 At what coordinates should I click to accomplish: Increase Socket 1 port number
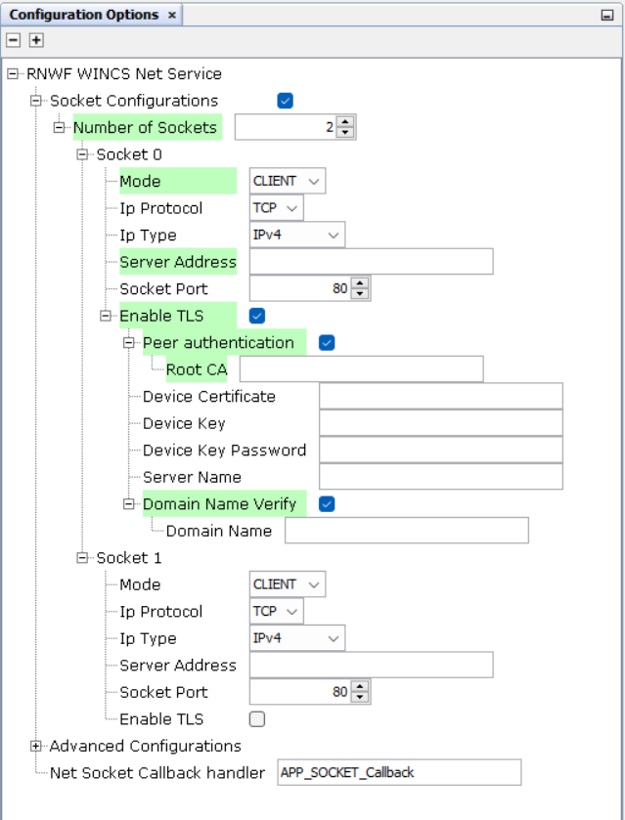tap(360, 687)
